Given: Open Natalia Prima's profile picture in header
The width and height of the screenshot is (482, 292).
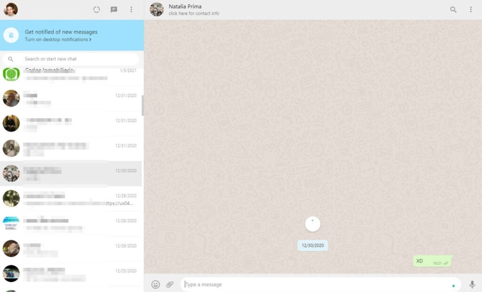Looking at the screenshot, I should point(156,9).
